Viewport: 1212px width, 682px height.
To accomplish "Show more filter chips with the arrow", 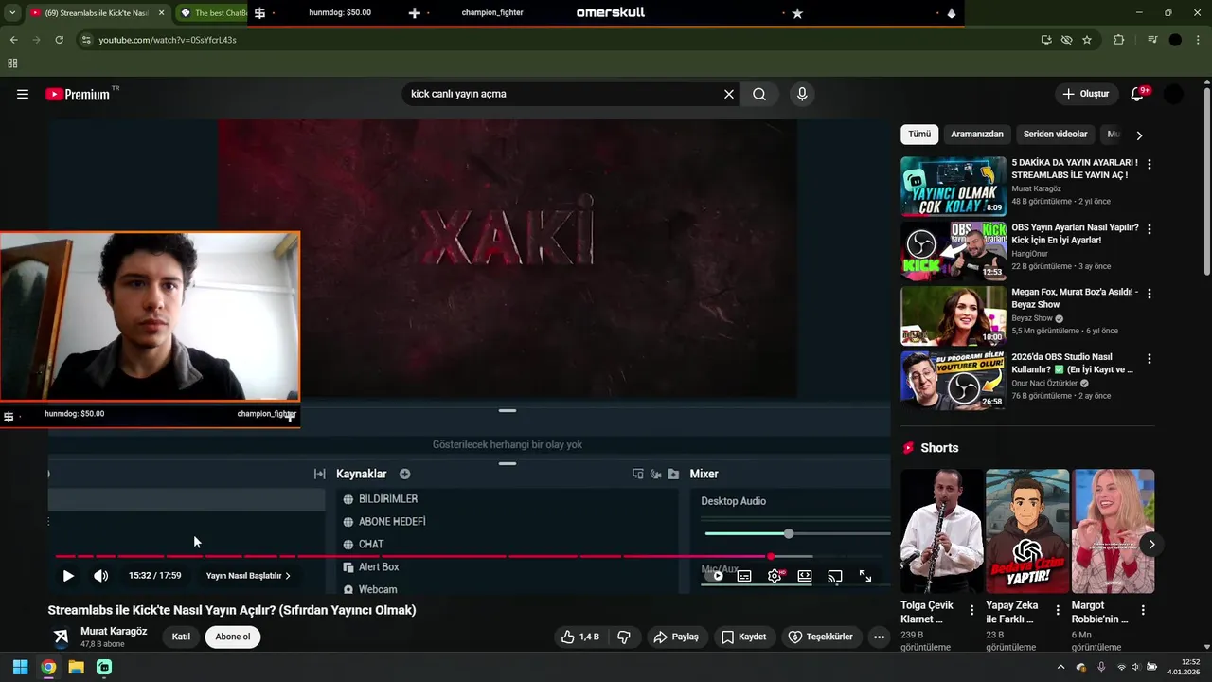I will tap(1139, 135).
